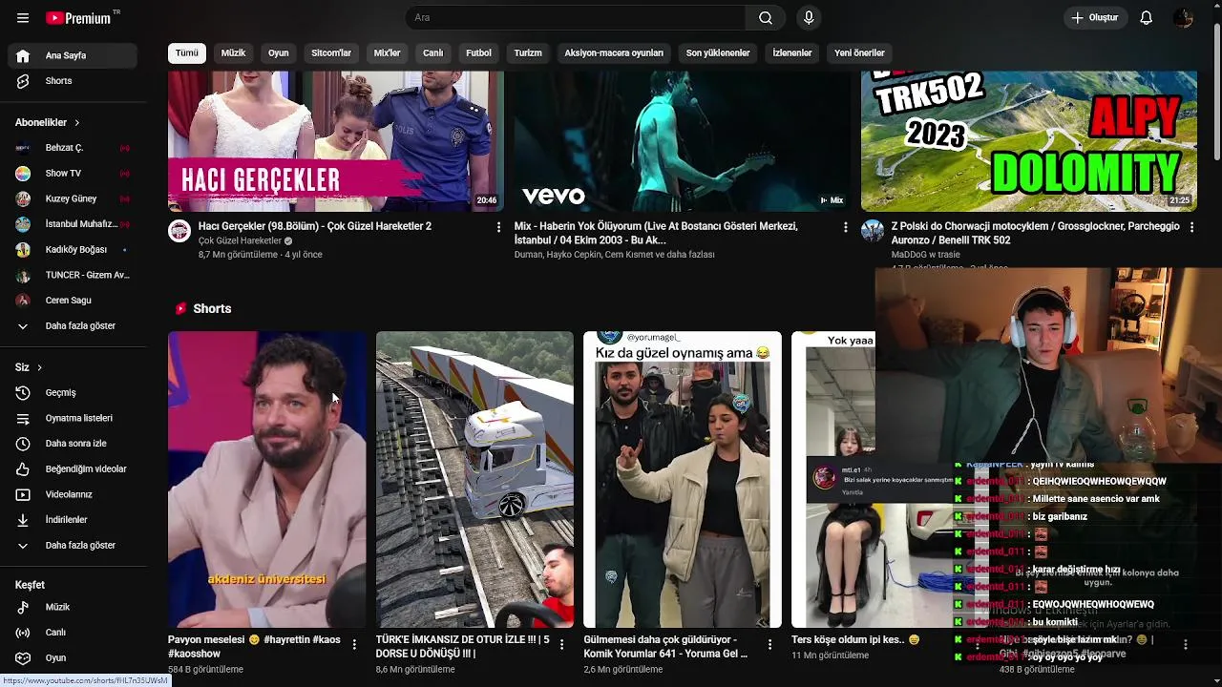Image resolution: width=1222 pixels, height=687 pixels.
Task: Open options for Pavyon meselesi short
Action: pos(354,645)
